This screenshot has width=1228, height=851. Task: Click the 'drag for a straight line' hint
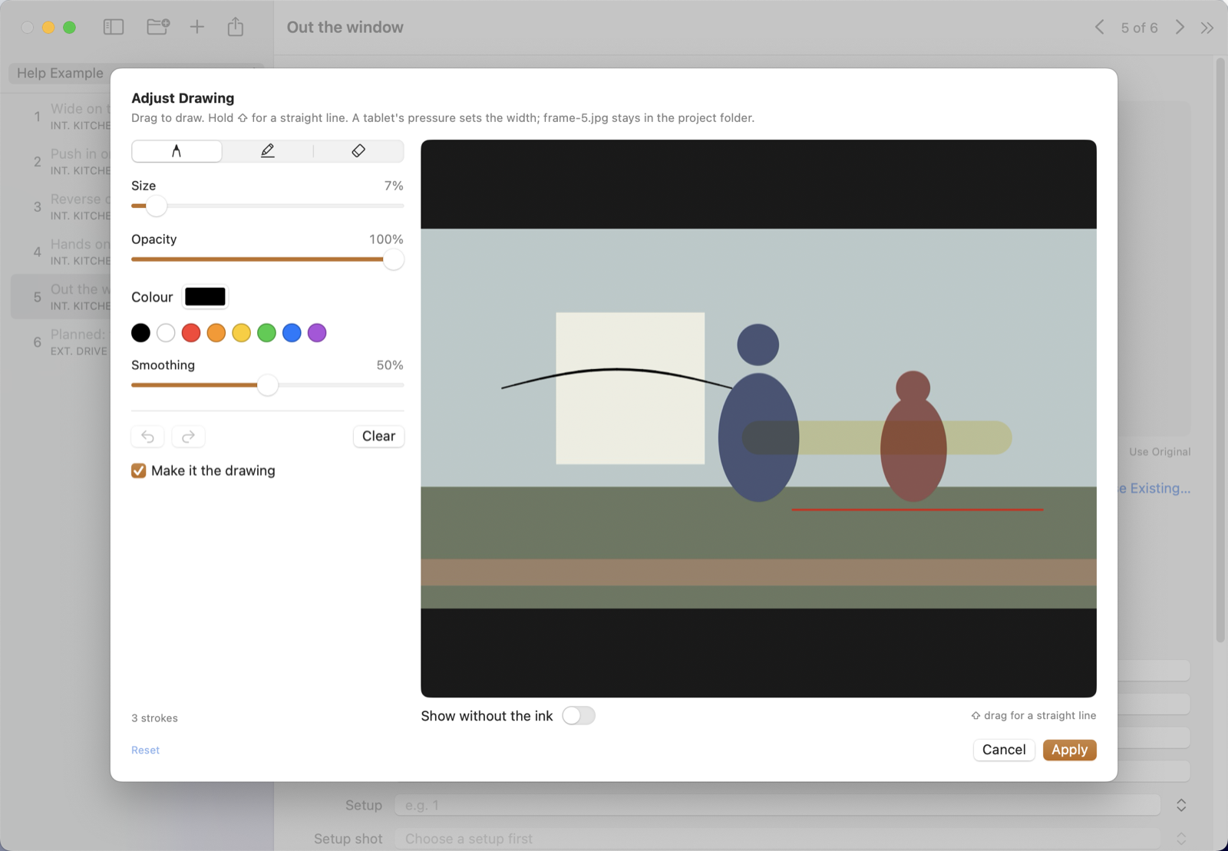point(1034,715)
